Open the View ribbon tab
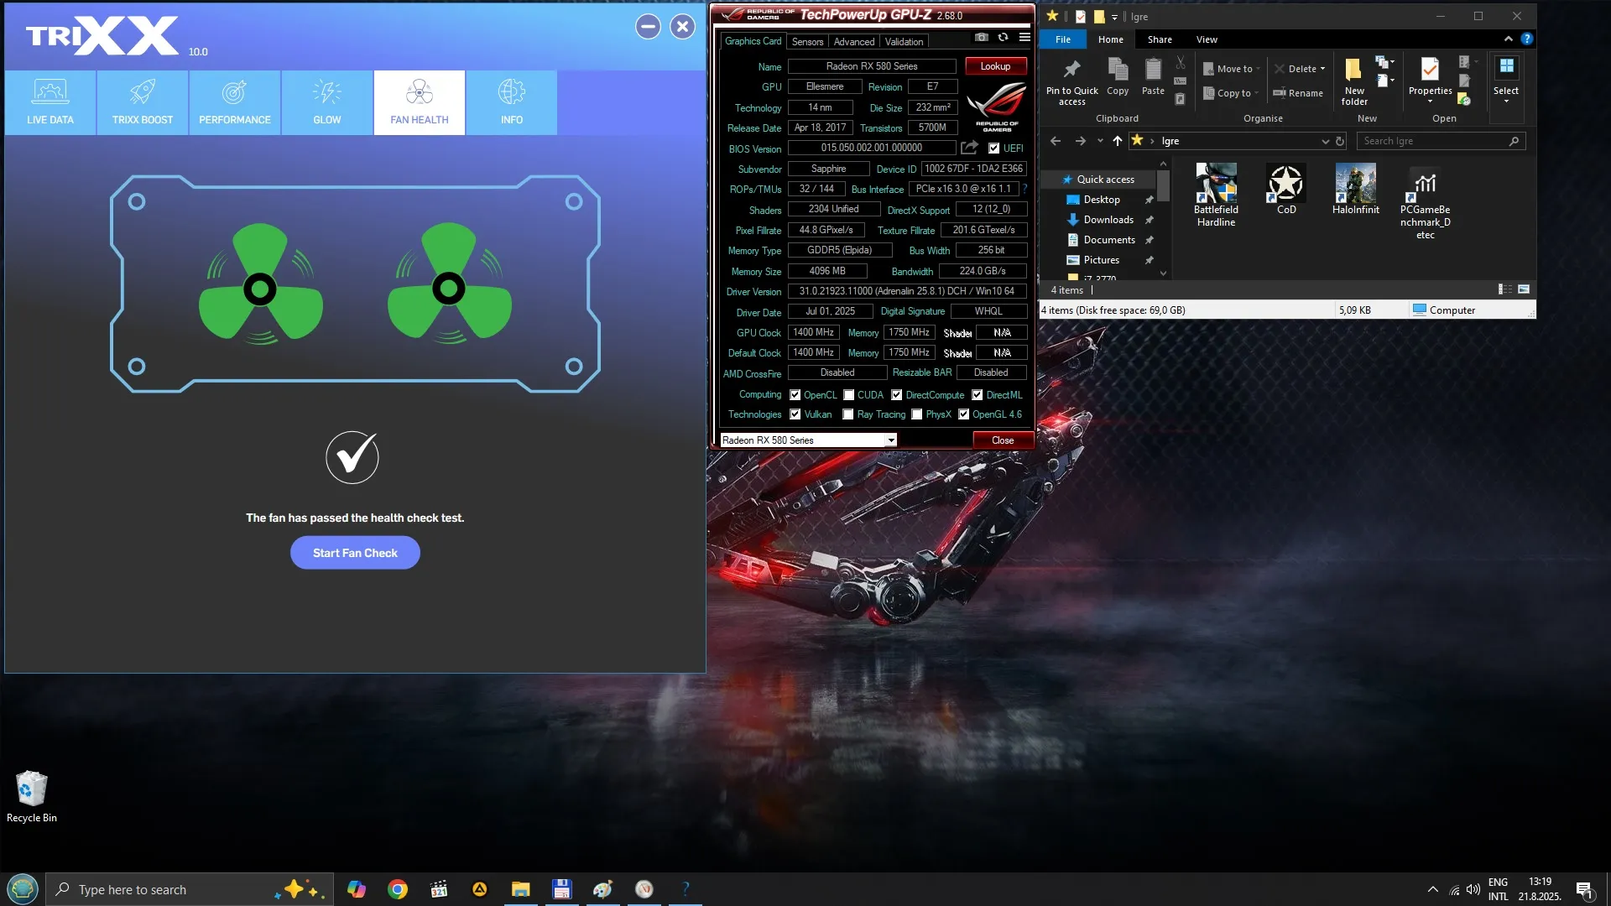 click(x=1207, y=39)
